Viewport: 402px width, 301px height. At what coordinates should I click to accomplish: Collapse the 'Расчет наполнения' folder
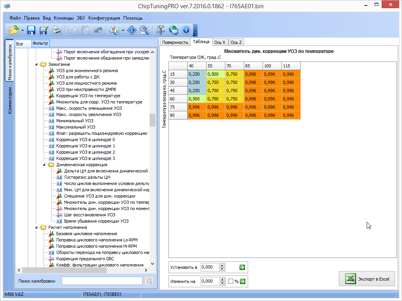click(37, 227)
